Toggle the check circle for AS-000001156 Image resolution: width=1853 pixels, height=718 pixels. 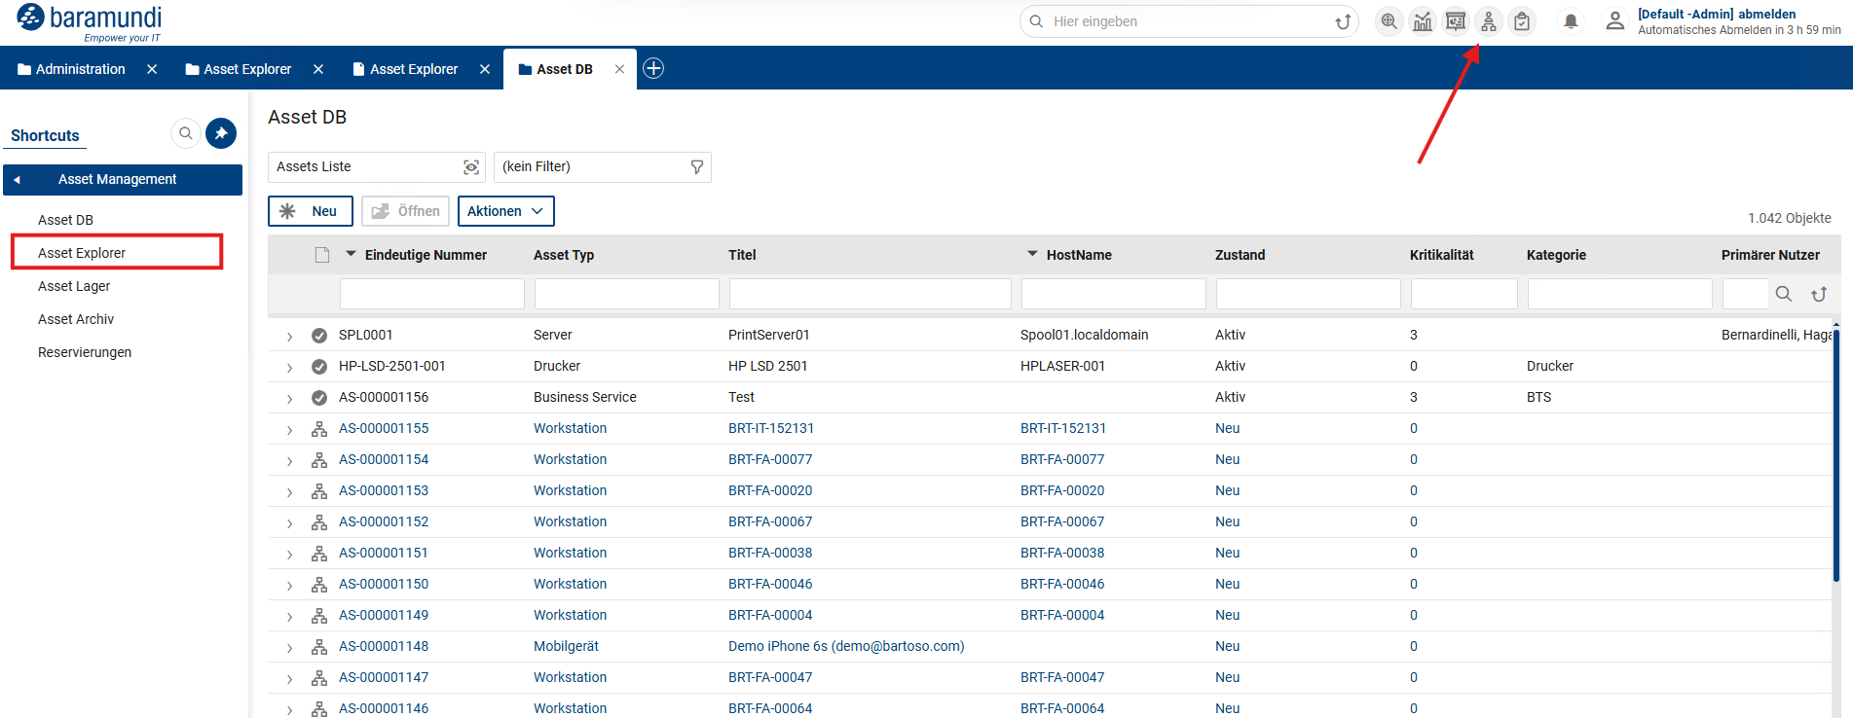point(319,398)
